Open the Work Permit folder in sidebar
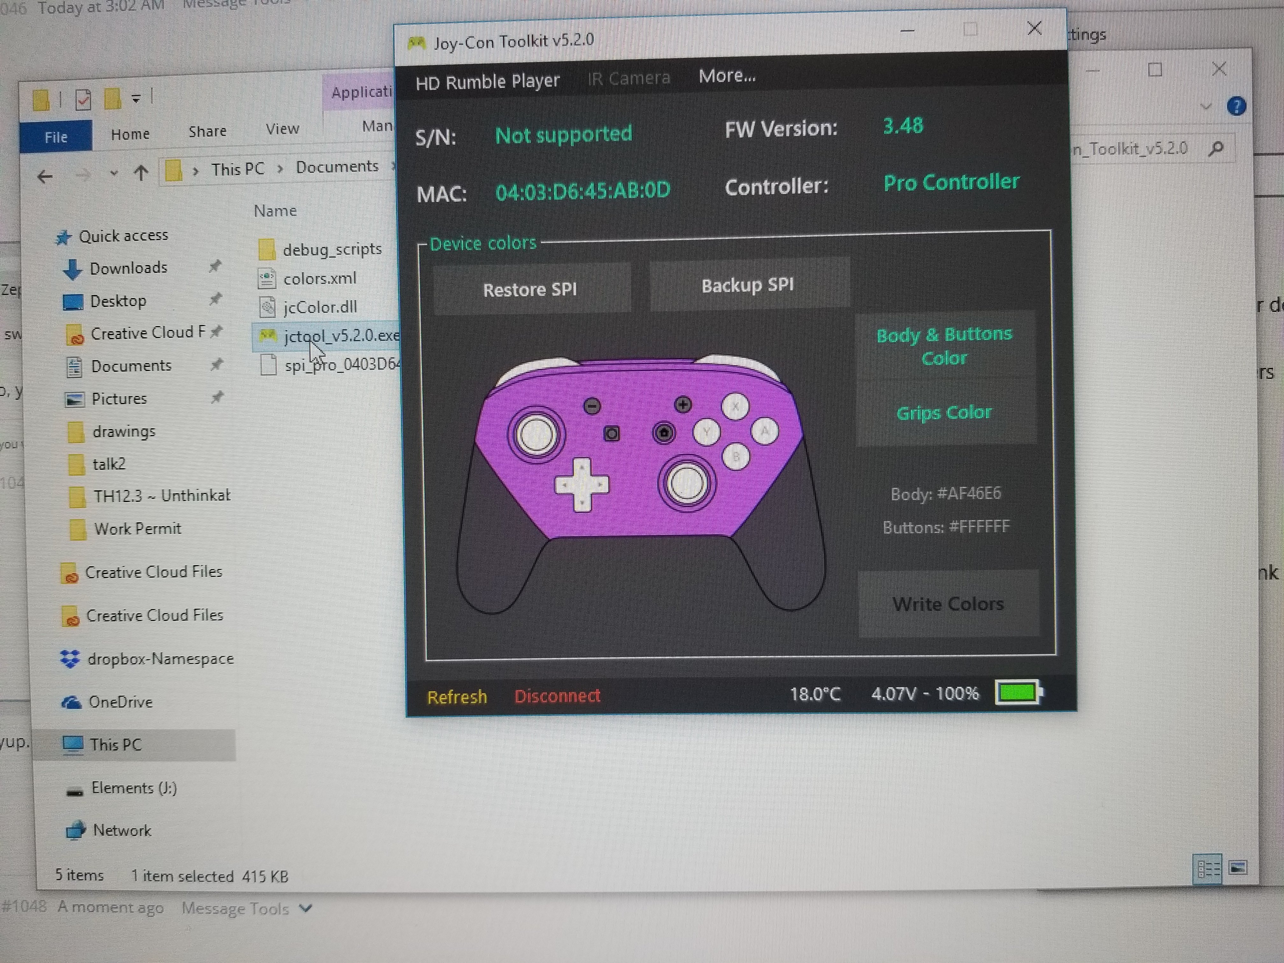This screenshot has height=963, width=1284. (125, 529)
